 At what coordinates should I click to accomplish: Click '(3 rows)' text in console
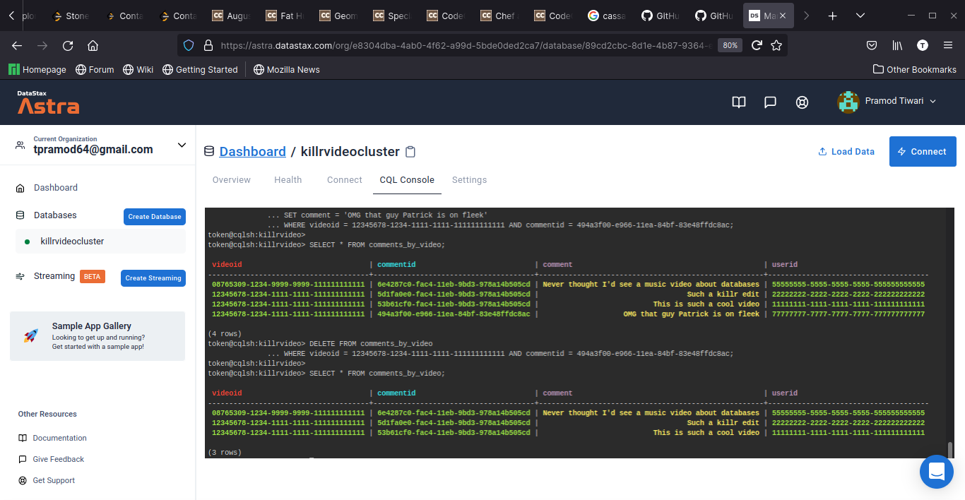225,452
